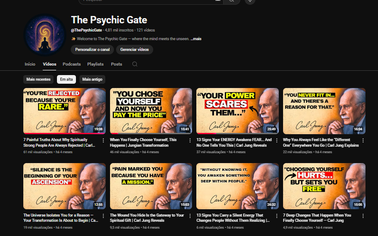Click Personalizar o canal button
The width and height of the screenshot is (378, 236).
(92, 50)
